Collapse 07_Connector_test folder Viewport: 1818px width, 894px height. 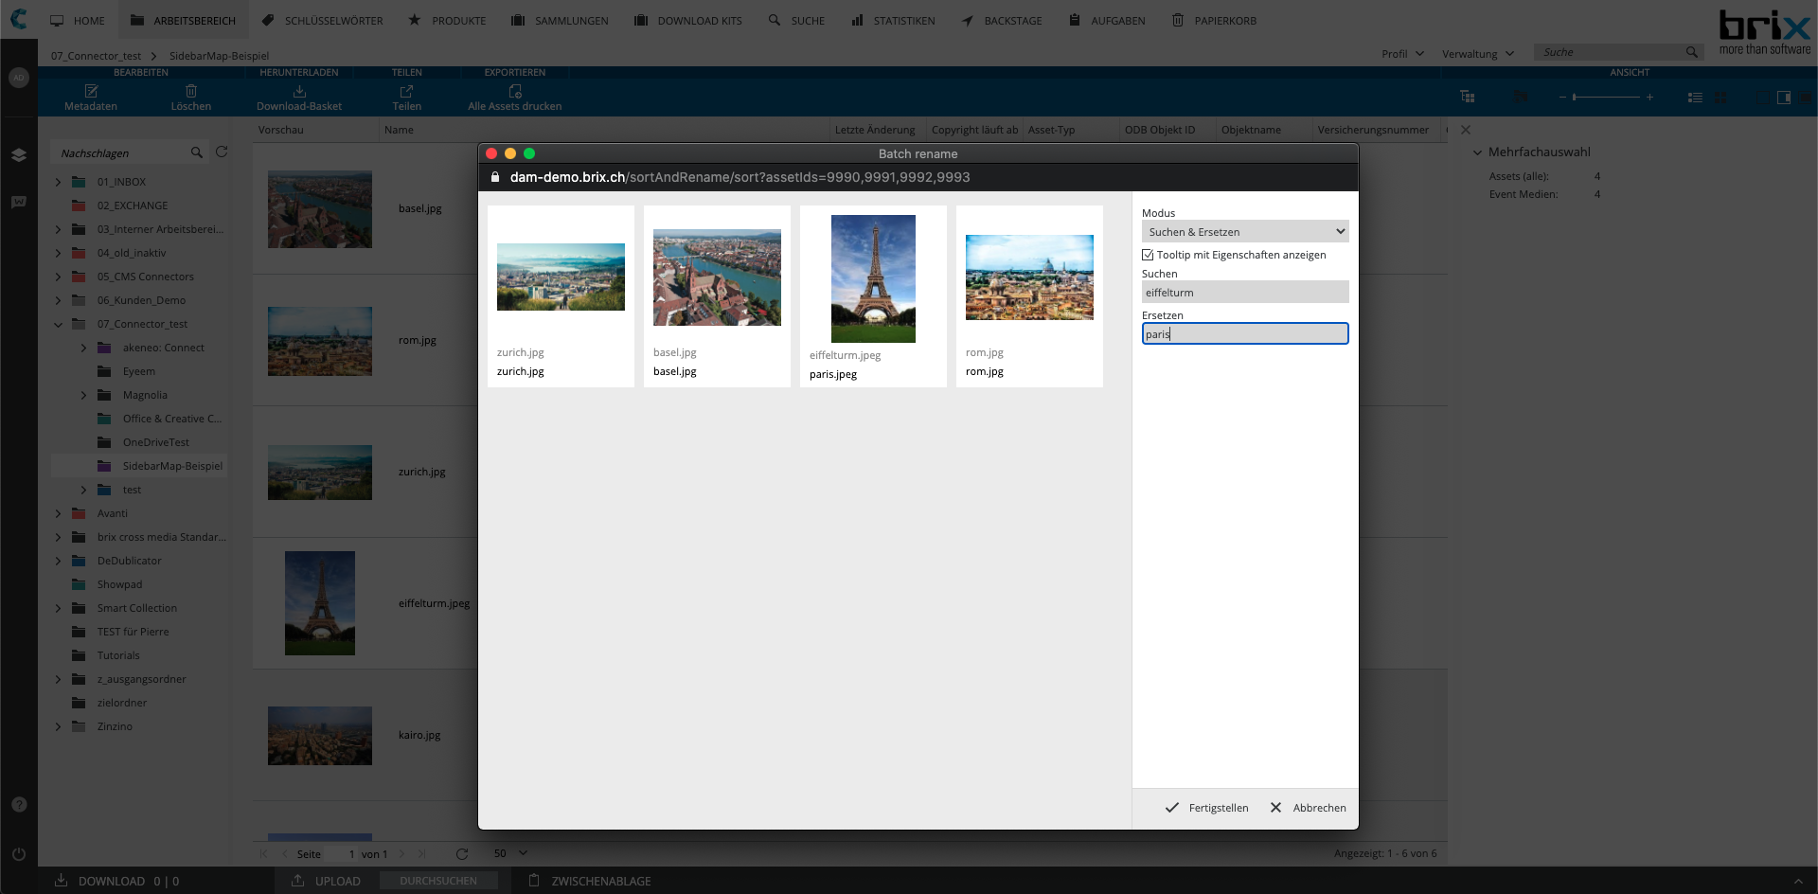click(x=58, y=324)
